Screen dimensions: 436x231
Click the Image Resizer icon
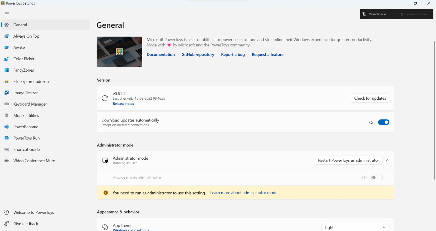coord(7,93)
